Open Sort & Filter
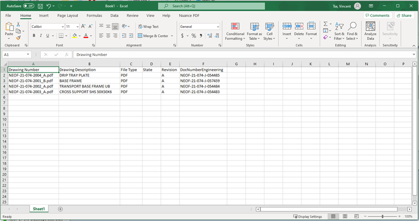 [339, 31]
